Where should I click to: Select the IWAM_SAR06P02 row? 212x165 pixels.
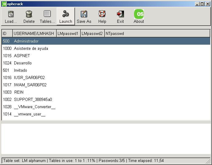tap(106, 85)
